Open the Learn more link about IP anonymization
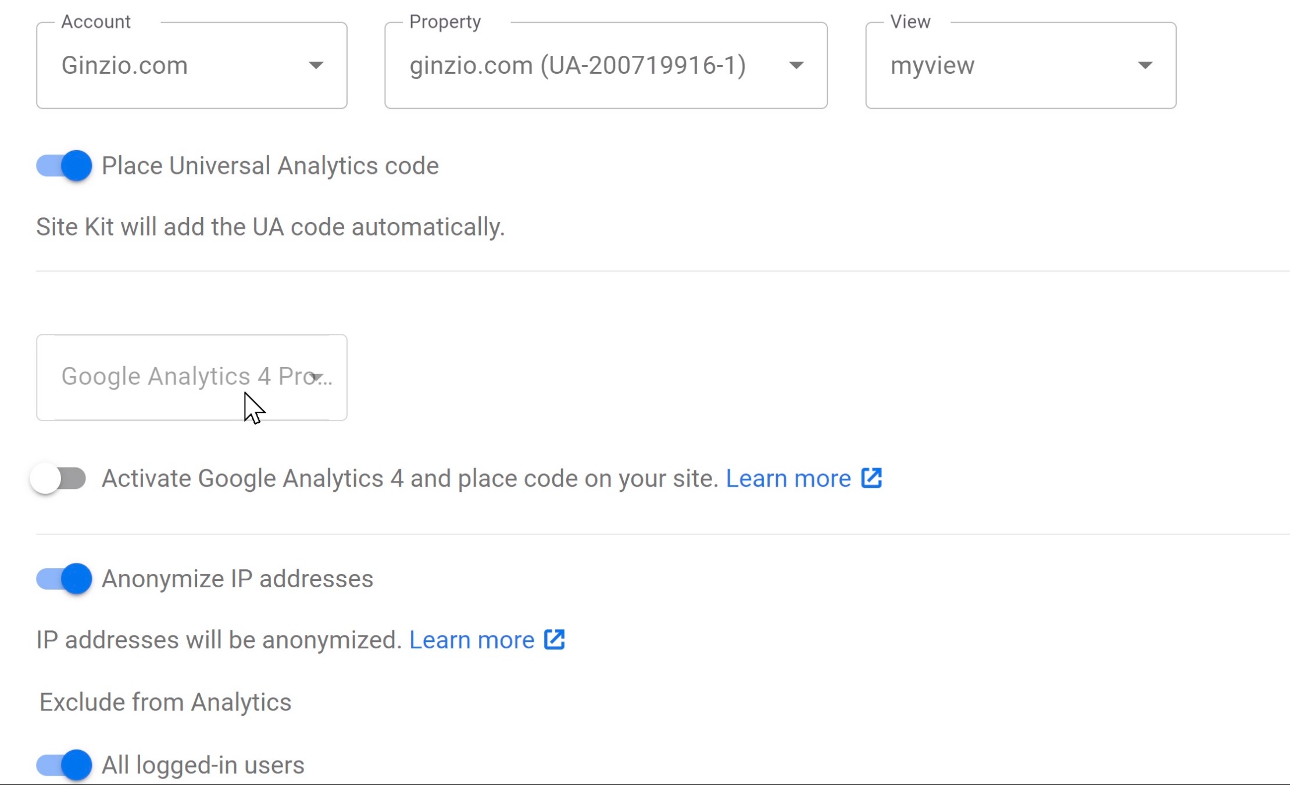The height and width of the screenshot is (785, 1290). point(471,639)
